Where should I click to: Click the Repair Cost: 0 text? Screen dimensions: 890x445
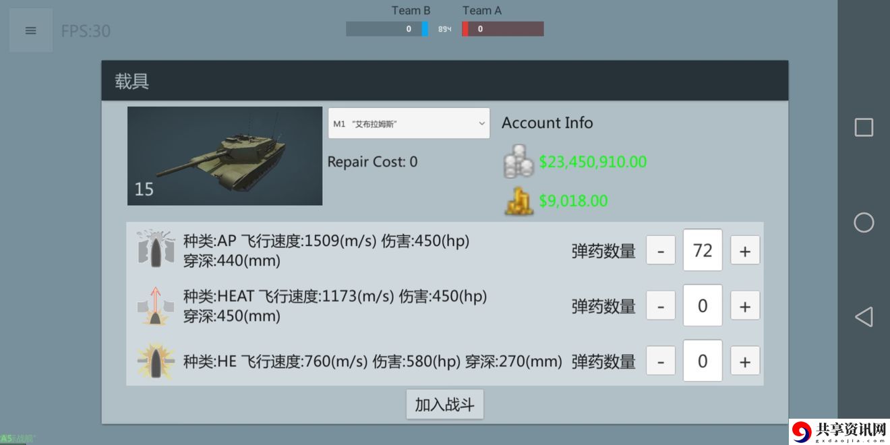(x=372, y=162)
